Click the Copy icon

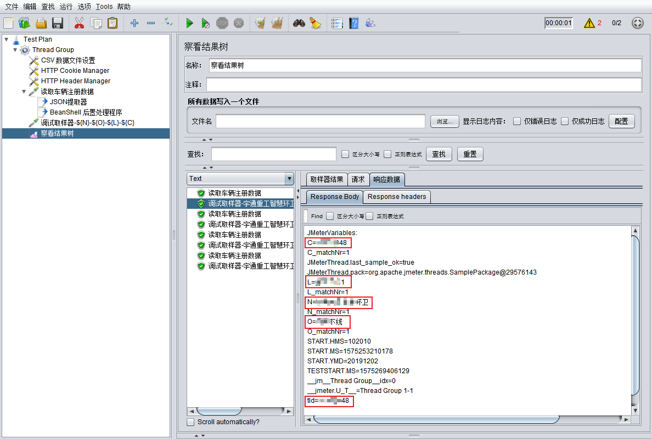coord(96,23)
